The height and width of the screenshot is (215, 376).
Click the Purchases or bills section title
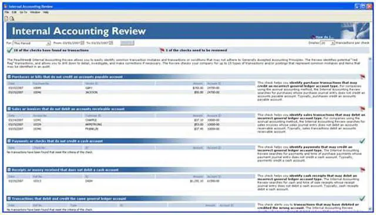coord(67,77)
